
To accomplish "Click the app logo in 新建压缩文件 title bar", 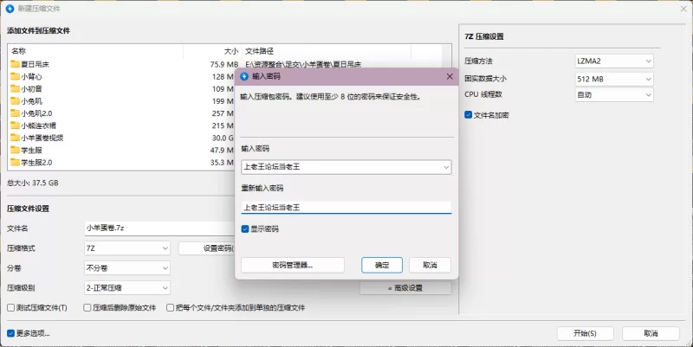I will pyautogui.click(x=10, y=9).
